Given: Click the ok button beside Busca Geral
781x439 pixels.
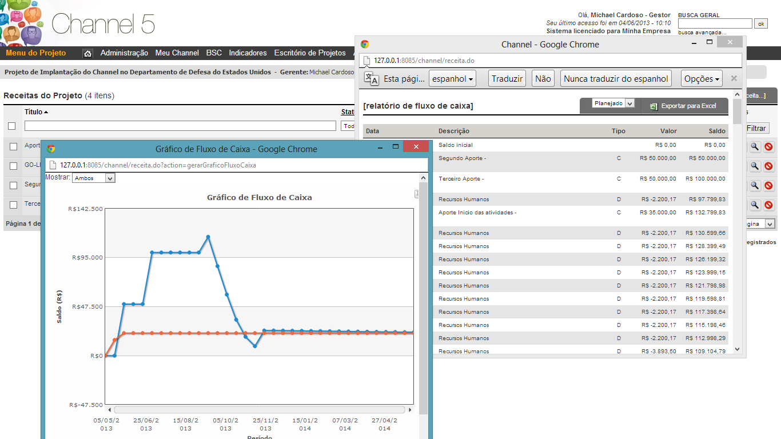Looking at the screenshot, I should tap(760, 23).
